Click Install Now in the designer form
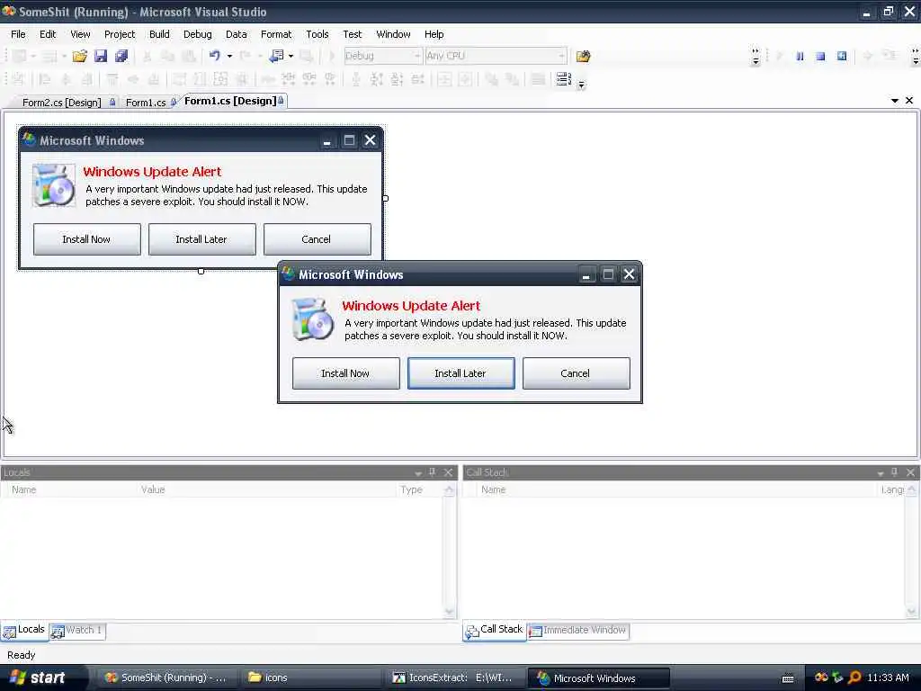This screenshot has width=921, height=691. [x=87, y=239]
